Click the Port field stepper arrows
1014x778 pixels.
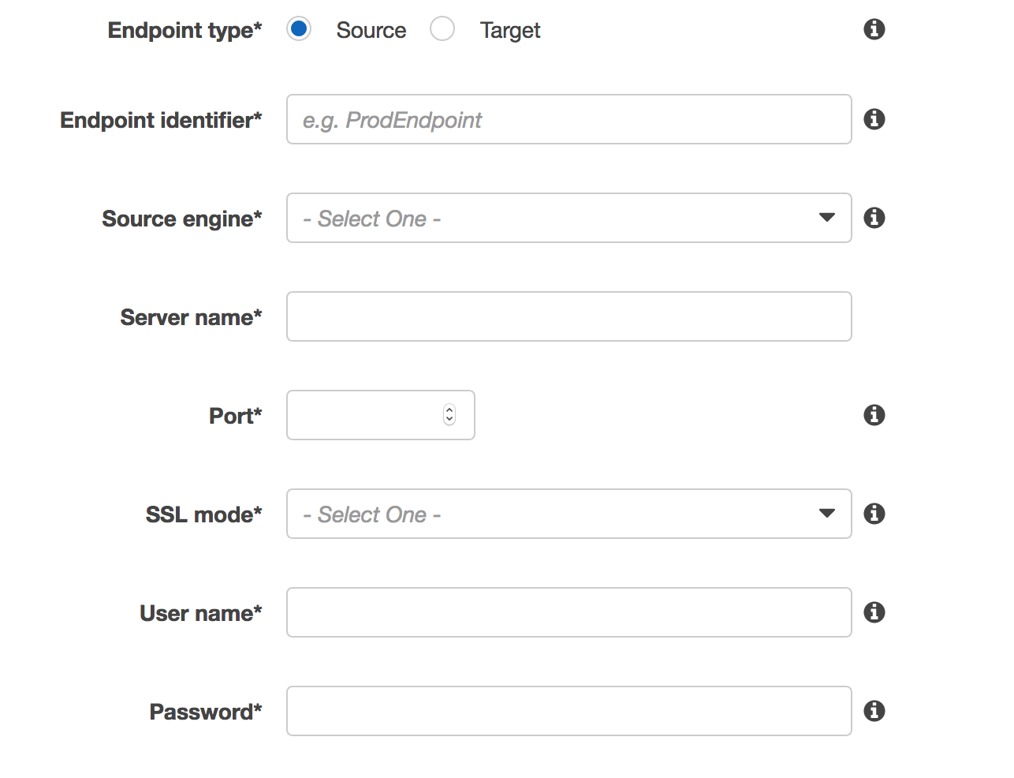[449, 415]
